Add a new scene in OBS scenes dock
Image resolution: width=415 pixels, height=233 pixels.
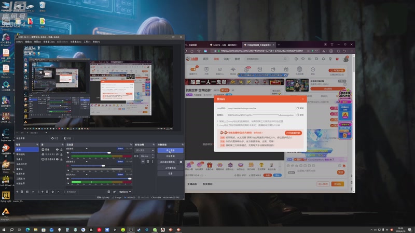pyautogui.click(x=17, y=192)
